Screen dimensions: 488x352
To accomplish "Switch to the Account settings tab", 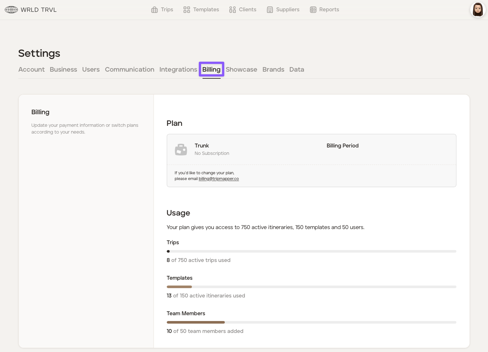I will pos(31,69).
